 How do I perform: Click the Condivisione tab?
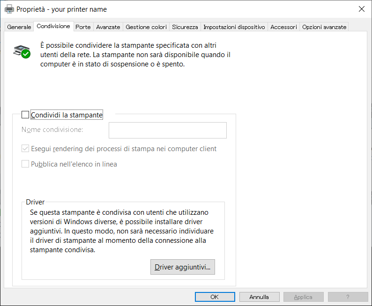click(x=53, y=26)
